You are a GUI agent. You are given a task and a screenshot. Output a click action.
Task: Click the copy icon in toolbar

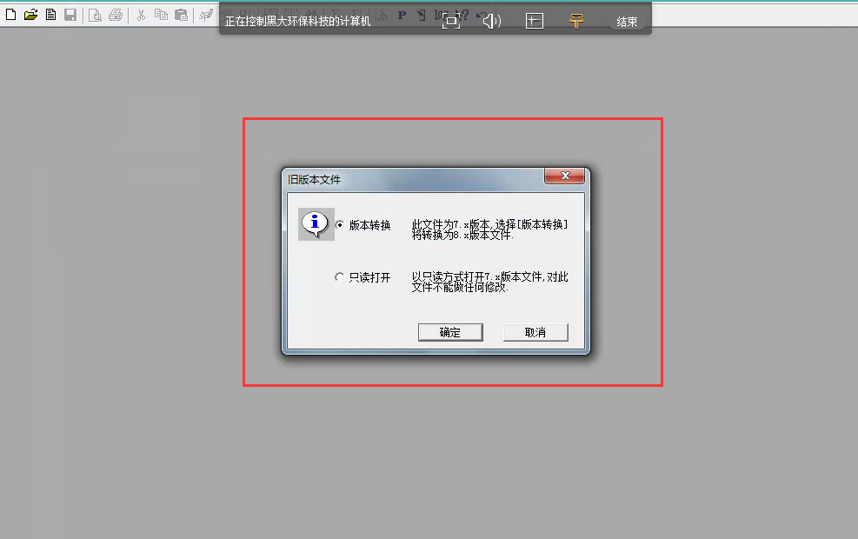[x=161, y=15]
